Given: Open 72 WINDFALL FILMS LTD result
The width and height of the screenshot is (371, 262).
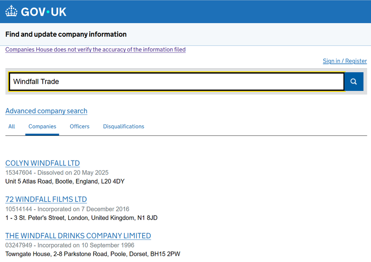Looking at the screenshot, I should coord(46,199).
